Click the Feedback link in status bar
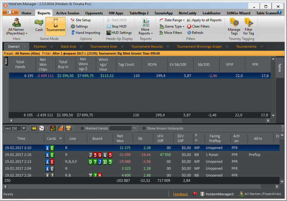Viewport: 287px width, 201px height. click(180, 194)
